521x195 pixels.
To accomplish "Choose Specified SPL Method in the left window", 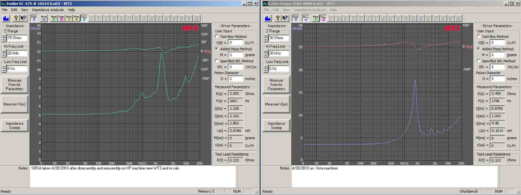I will [x=217, y=61].
